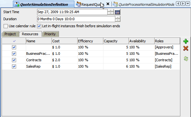Click Approvers row cost $ 1.0

[x=65, y=47]
